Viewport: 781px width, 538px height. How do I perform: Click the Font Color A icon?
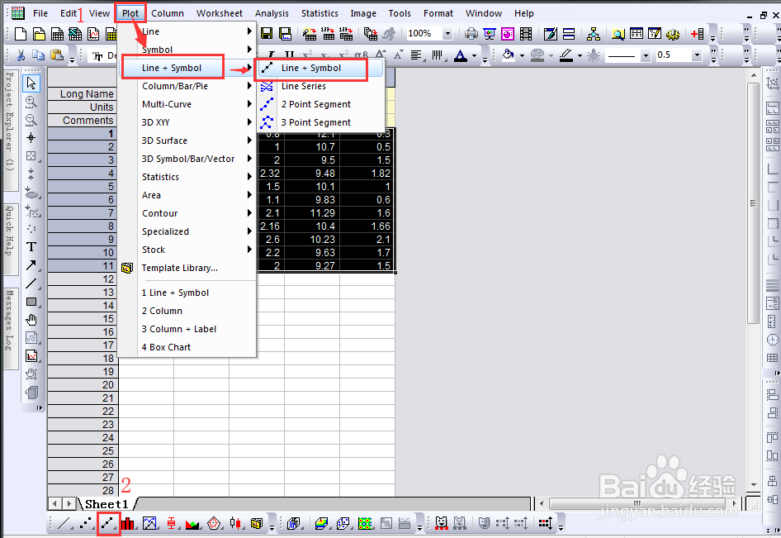pos(461,55)
